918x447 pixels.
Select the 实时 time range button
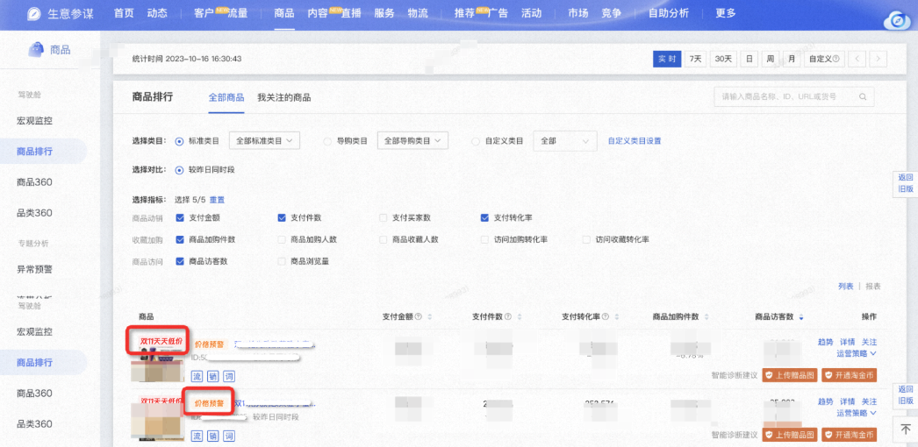tap(667, 59)
